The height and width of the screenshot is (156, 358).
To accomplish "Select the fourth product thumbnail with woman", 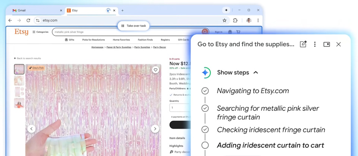I will (x=19, y=103).
